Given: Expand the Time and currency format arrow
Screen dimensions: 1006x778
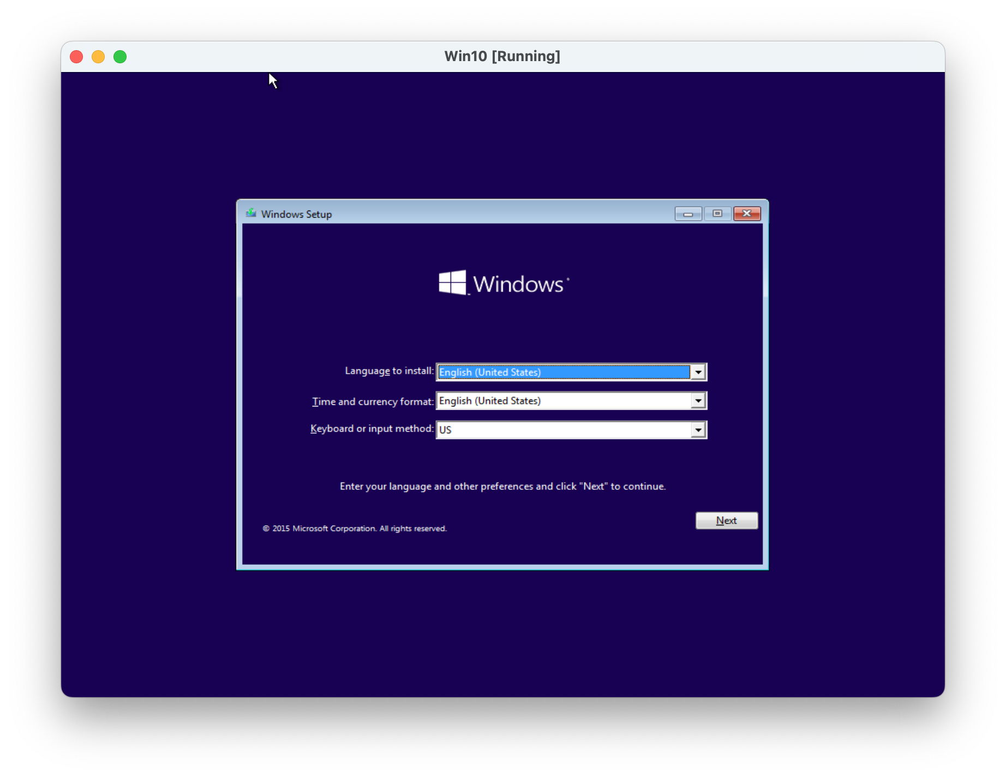Looking at the screenshot, I should tap(698, 402).
